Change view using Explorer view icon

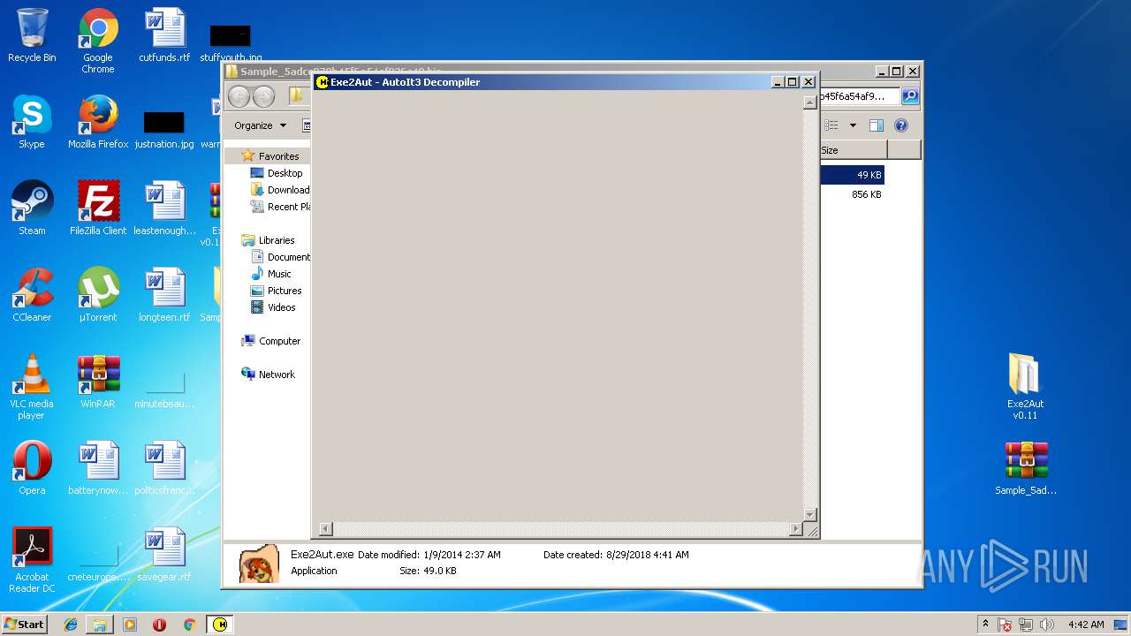click(x=831, y=125)
